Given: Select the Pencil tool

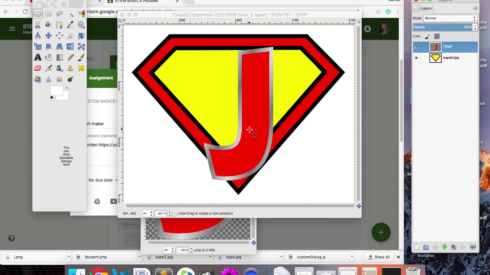Looking at the screenshot, I should click(x=70, y=57).
